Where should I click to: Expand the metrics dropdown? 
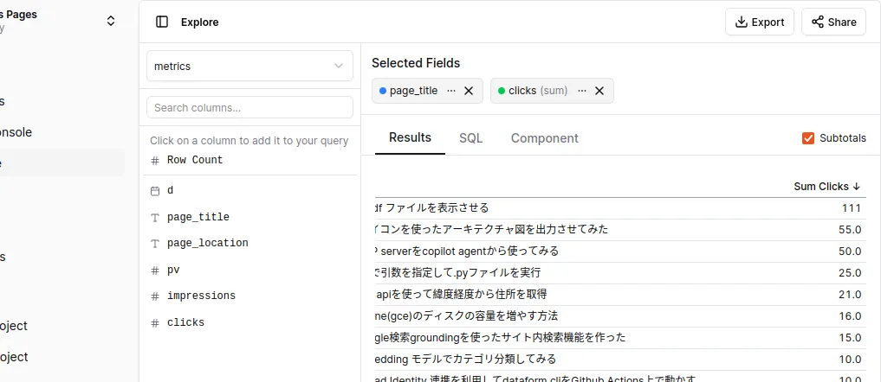pyautogui.click(x=250, y=66)
